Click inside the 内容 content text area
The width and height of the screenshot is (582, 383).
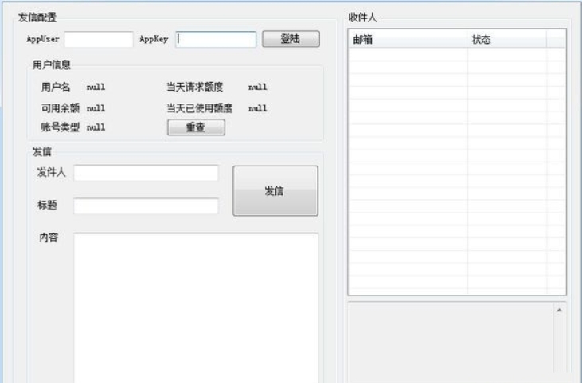[196, 308]
